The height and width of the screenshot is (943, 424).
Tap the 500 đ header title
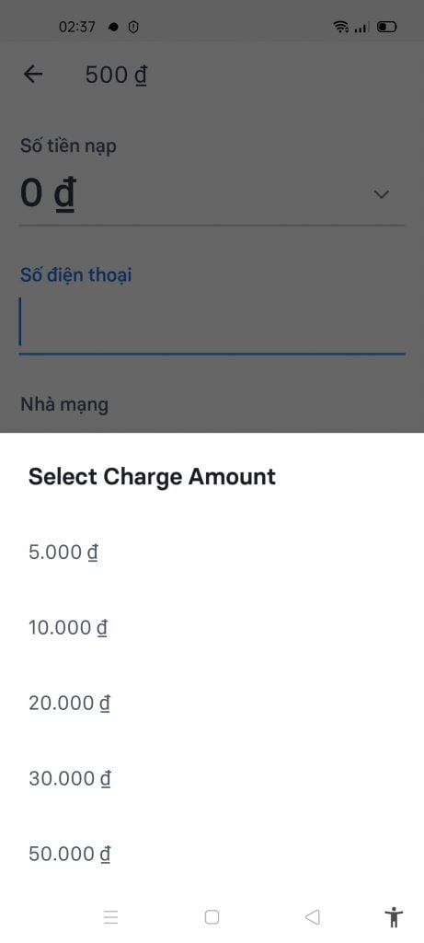tap(117, 75)
